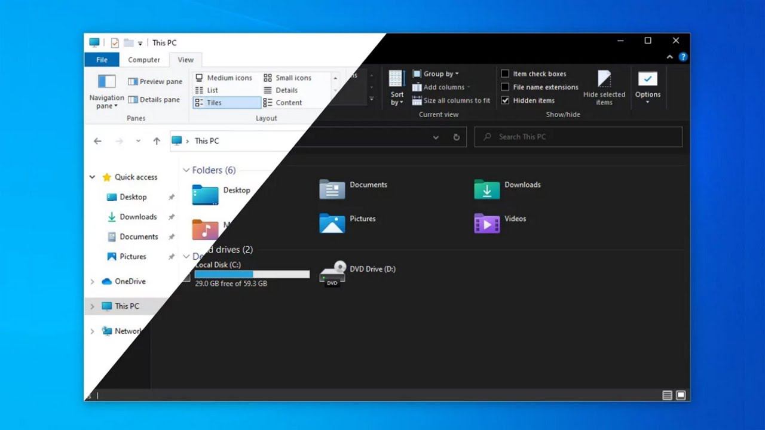Screen dimensions: 765x430
Task: Collapse the Folders (6) group
Action: point(186,170)
